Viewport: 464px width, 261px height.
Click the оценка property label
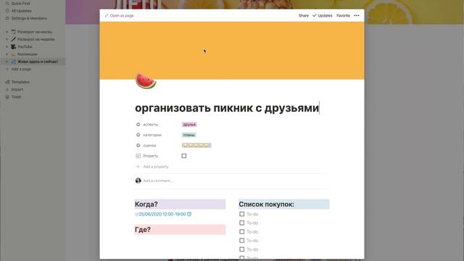click(x=149, y=145)
